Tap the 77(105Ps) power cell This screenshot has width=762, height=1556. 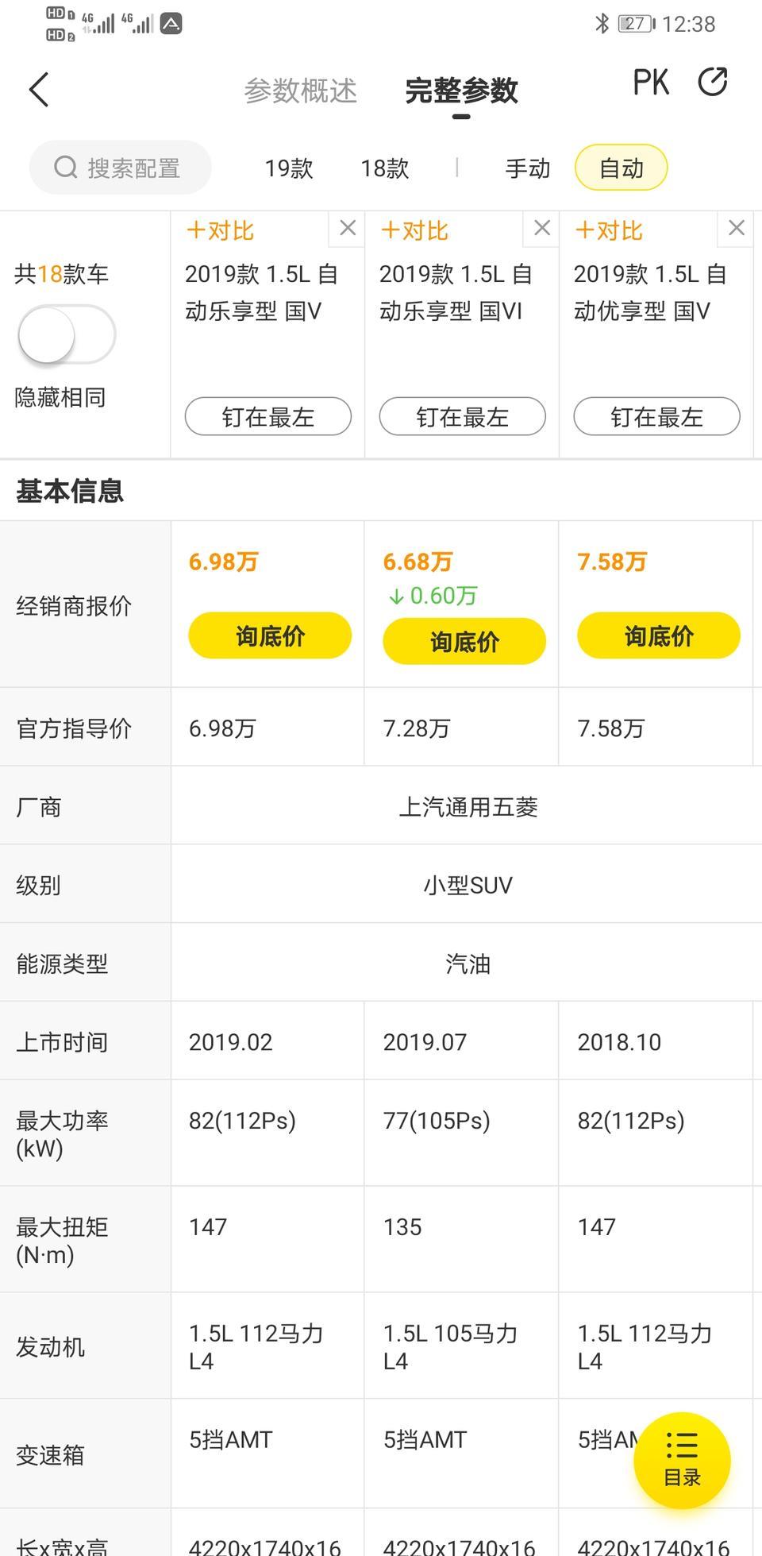(462, 1133)
